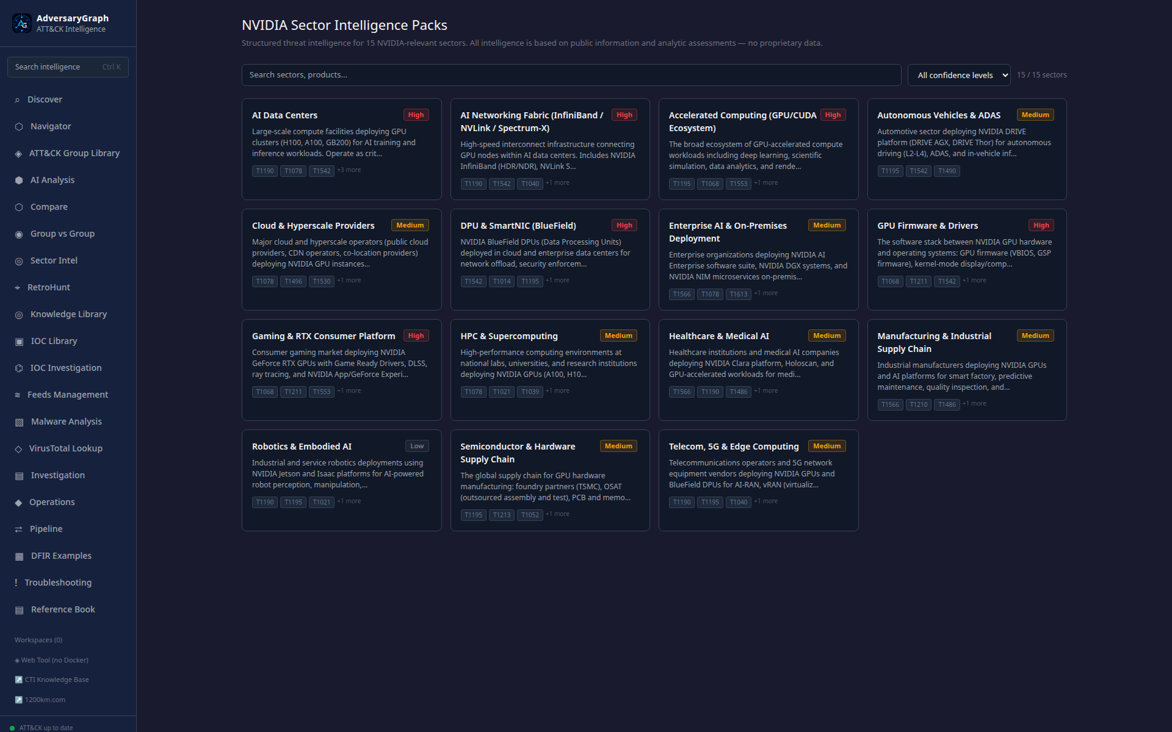Open the Web Tool (no Docker) link
The image size is (1172, 732).
(52, 660)
